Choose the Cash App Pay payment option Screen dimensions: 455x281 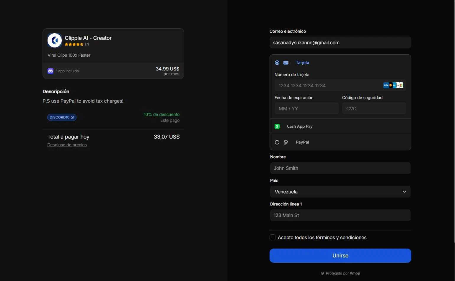click(x=340, y=126)
